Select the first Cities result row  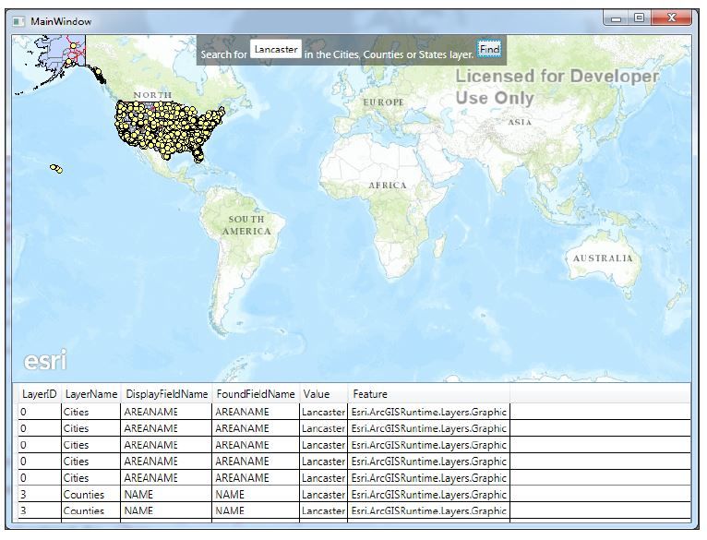pos(353,412)
